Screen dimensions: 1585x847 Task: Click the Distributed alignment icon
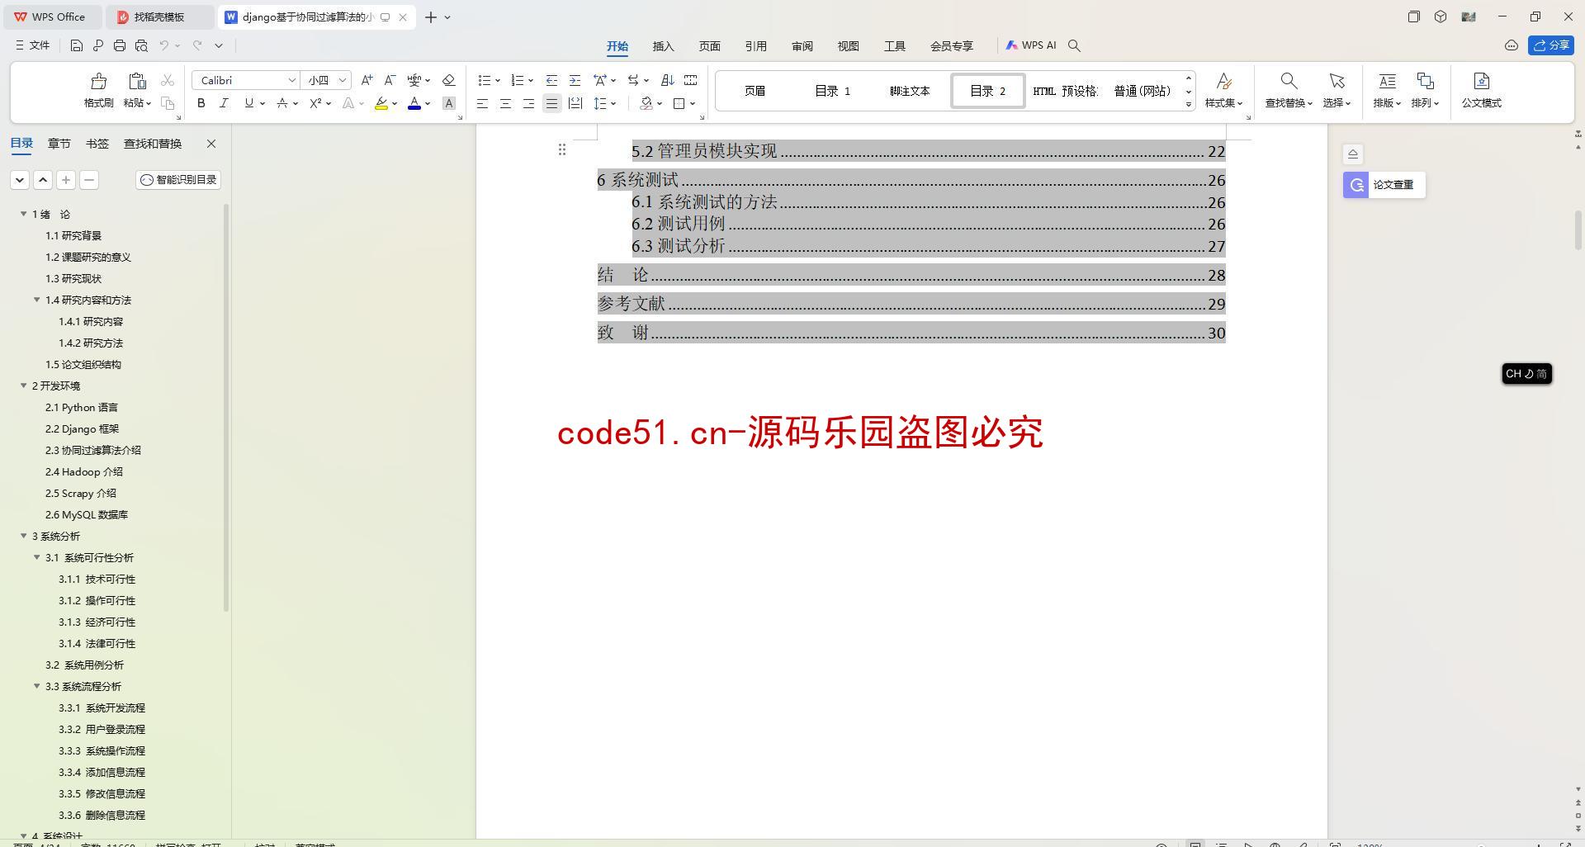[x=575, y=103]
